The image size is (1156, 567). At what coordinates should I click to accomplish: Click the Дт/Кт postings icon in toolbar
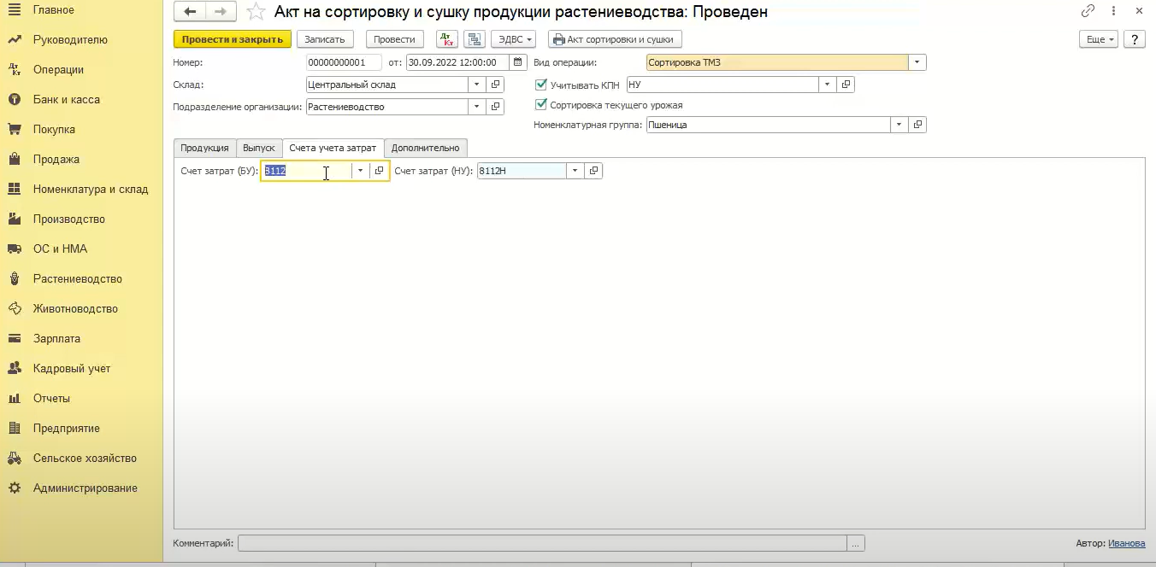(447, 39)
